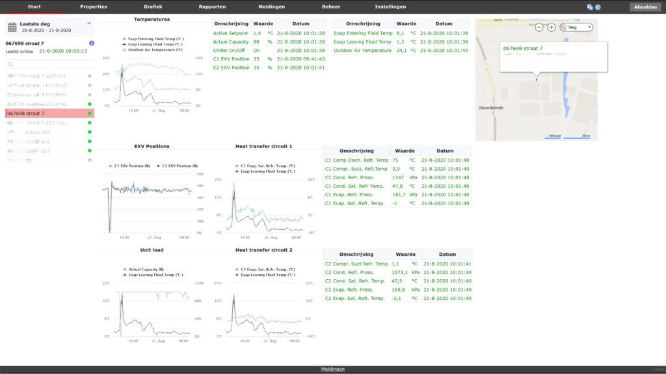Open the Weg map type dropdown

click(x=576, y=27)
